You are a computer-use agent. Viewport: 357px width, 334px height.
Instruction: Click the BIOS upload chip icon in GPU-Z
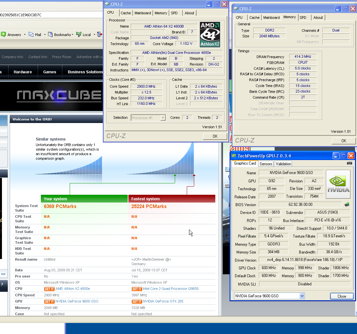click(347, 204)
